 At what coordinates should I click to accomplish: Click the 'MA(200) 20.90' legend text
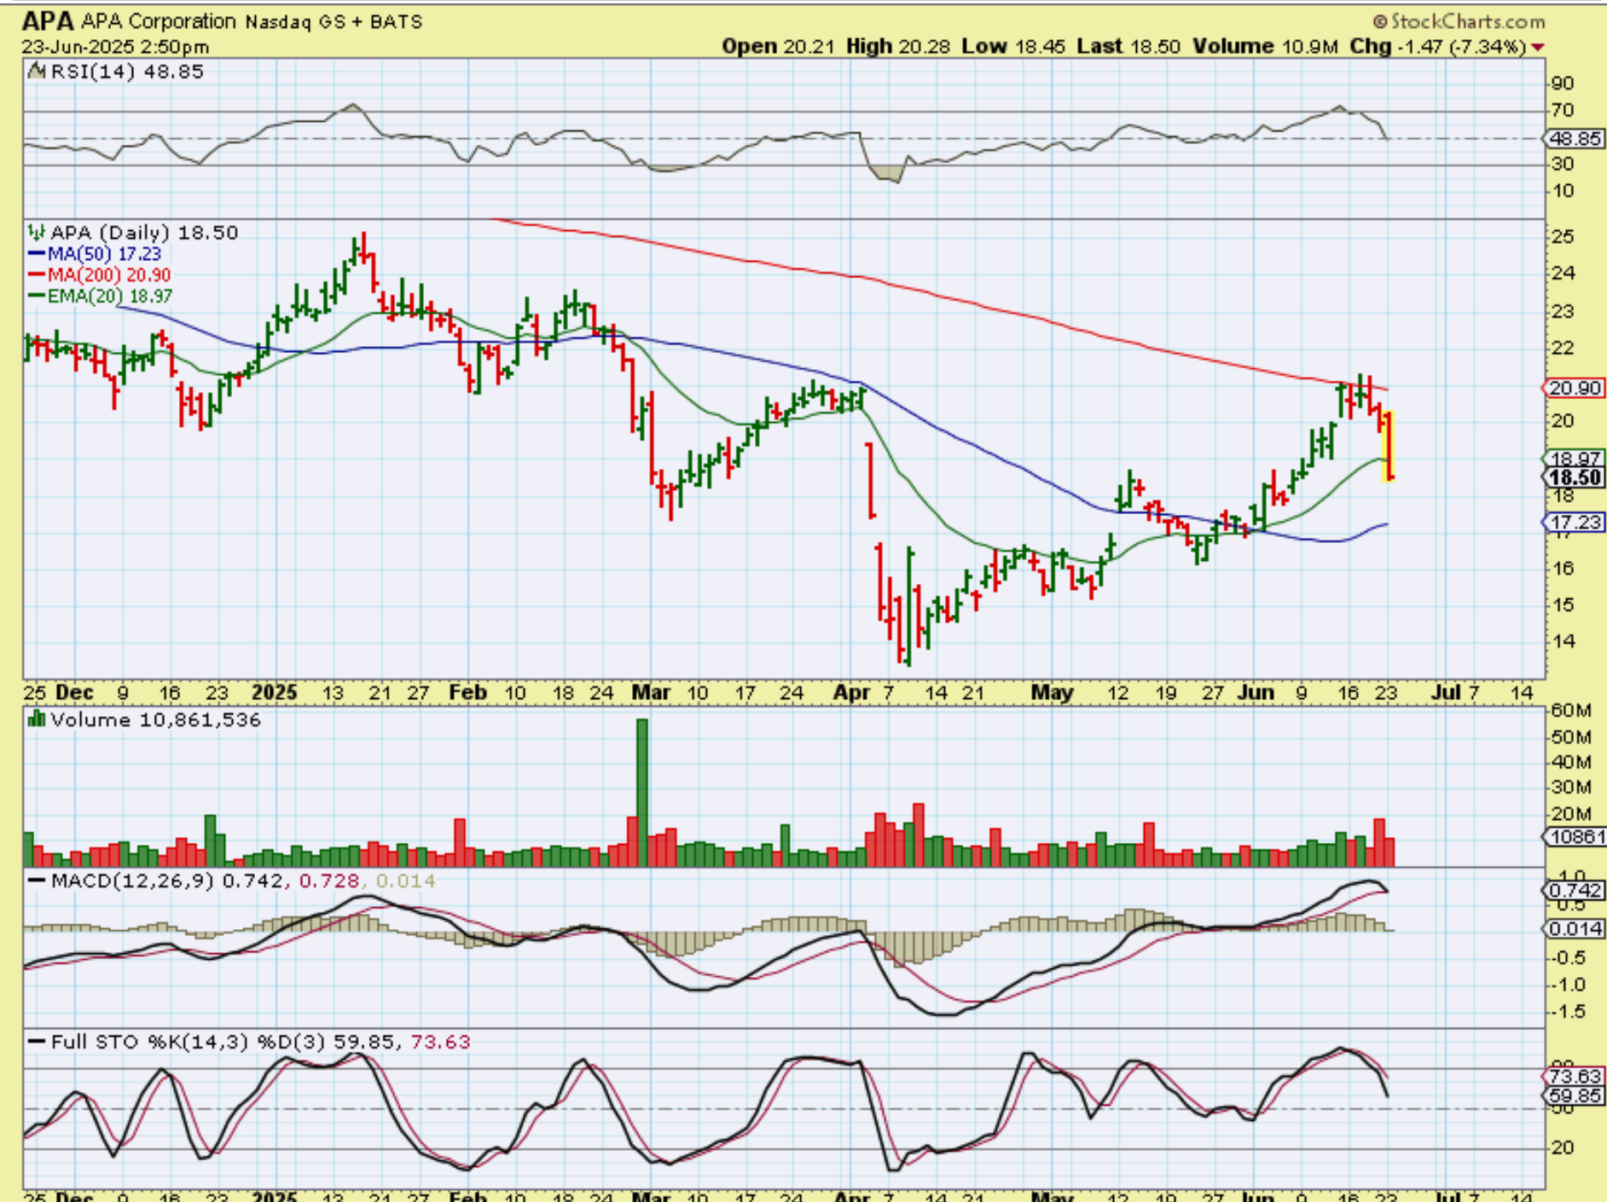[x=109, y=274]
